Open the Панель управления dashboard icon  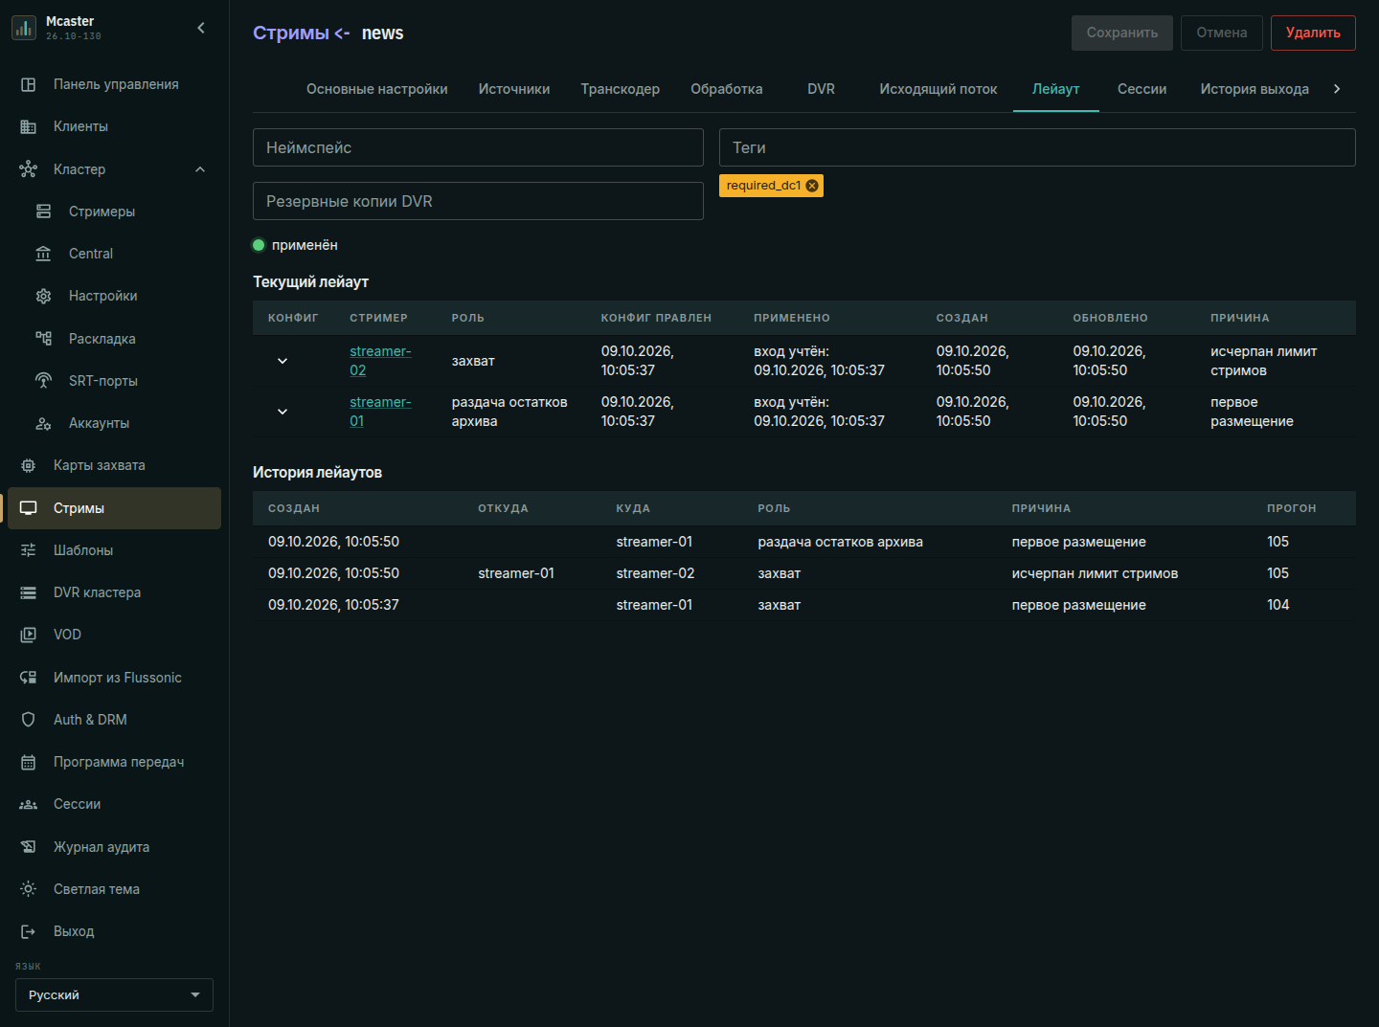(29, 84)
